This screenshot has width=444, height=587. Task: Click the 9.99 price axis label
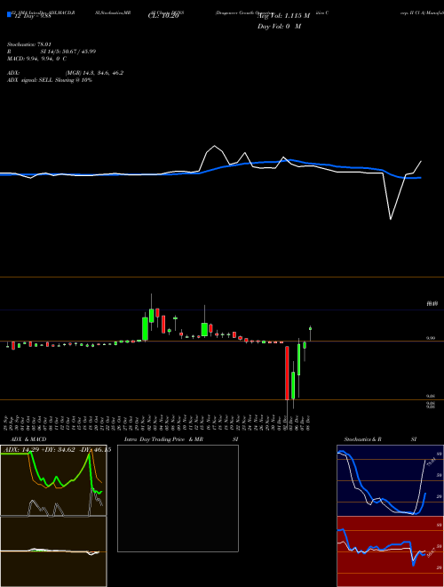pyautogui.click(x=431, y=338)
